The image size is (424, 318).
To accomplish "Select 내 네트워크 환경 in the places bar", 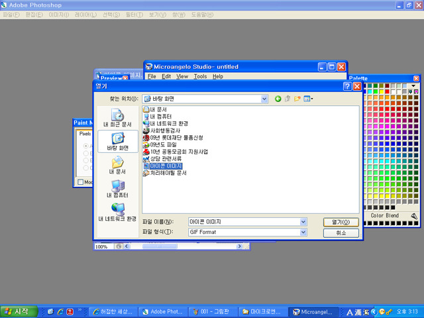I will [x=118, y=212].
